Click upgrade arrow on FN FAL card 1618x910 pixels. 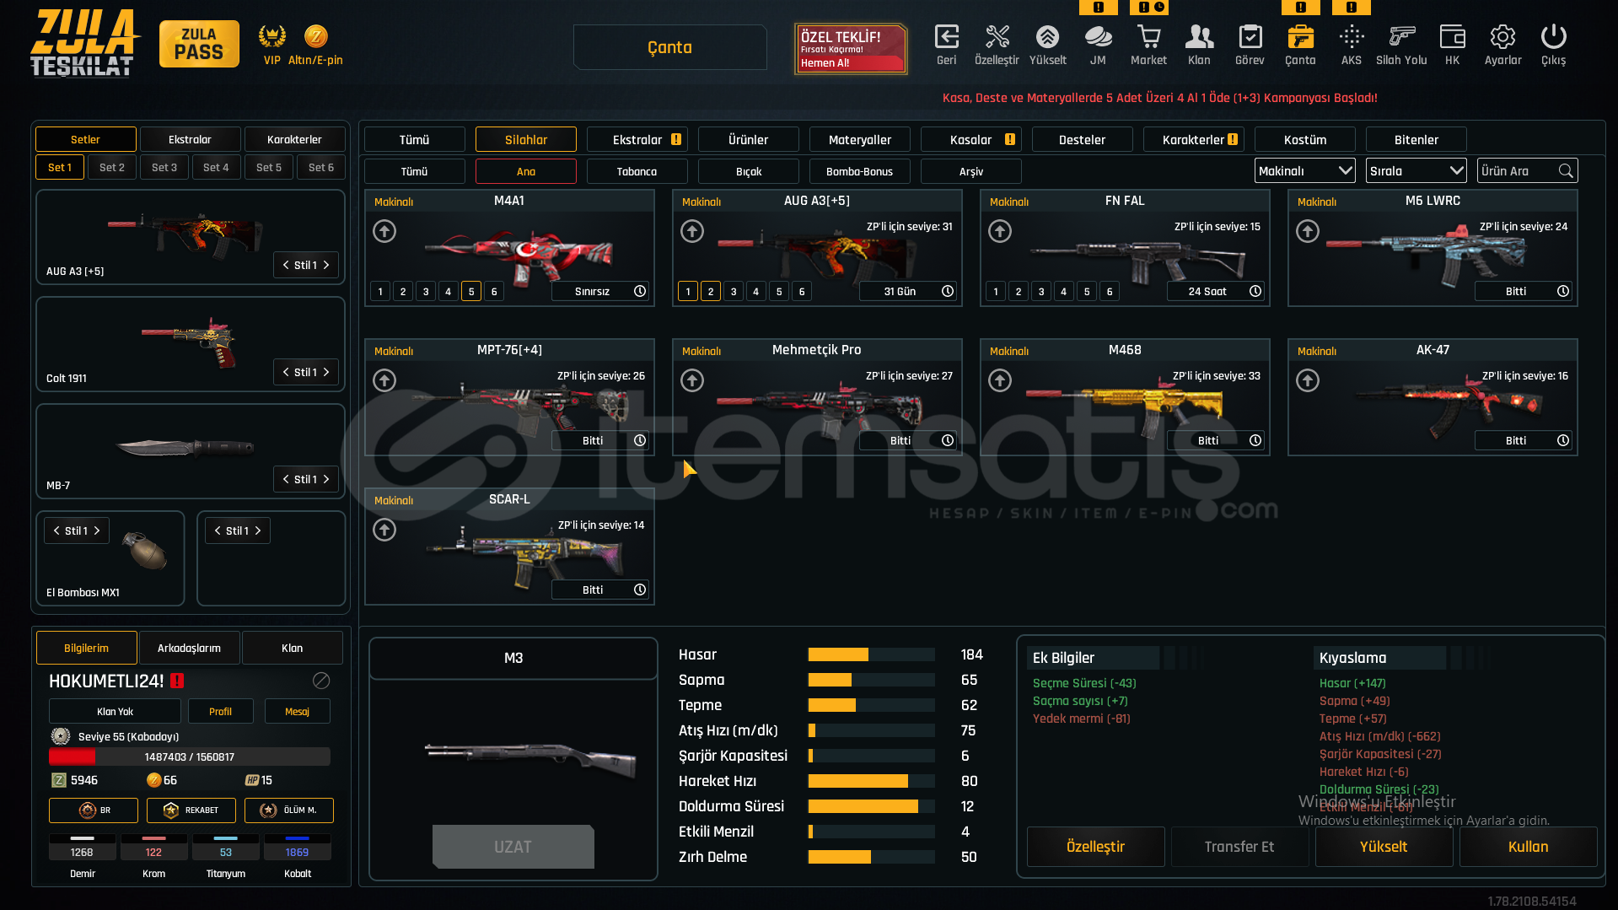pyautogui.click(x=1000, y=231)
